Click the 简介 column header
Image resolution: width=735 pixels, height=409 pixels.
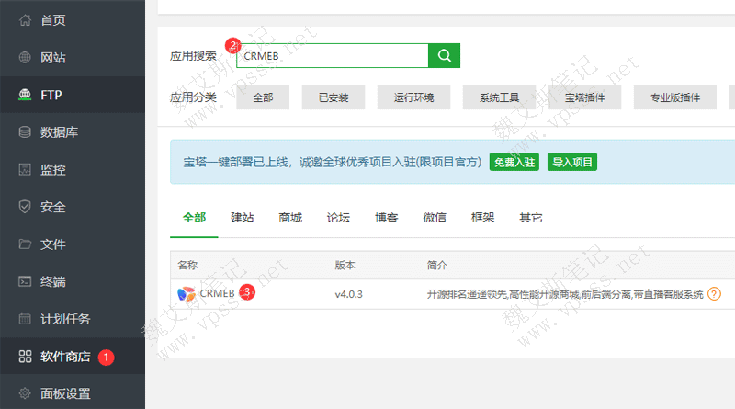point(437,265)
